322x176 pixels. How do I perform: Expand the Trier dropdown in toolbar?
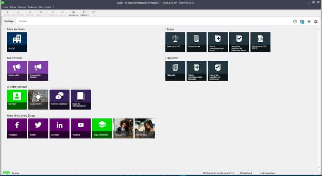tap(94, 14)
